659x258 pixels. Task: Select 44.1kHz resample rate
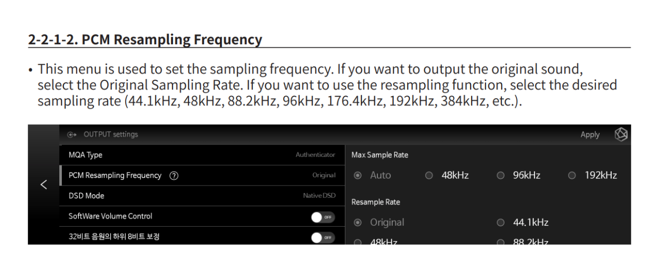coord(523,223)
